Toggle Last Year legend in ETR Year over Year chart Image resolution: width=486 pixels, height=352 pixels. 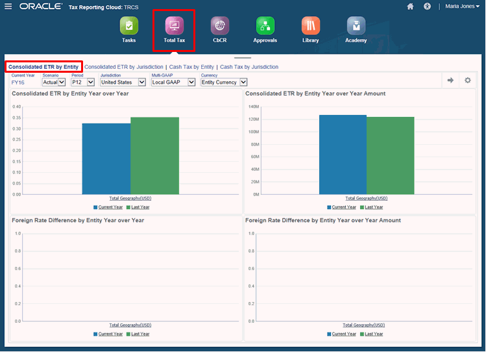point(138,207)
